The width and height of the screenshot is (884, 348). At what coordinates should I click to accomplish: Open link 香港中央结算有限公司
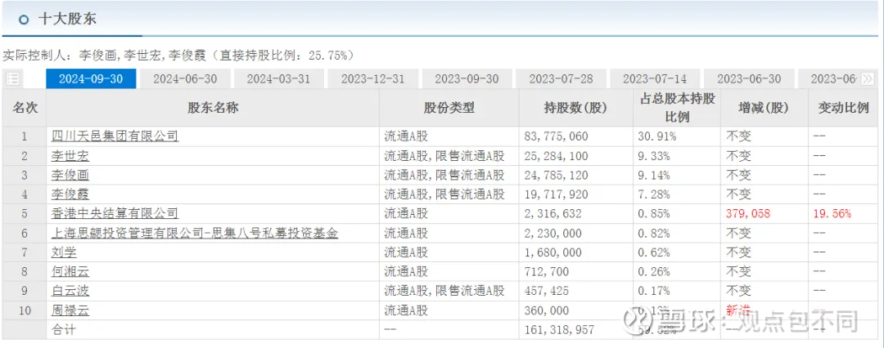pos(115,214)
